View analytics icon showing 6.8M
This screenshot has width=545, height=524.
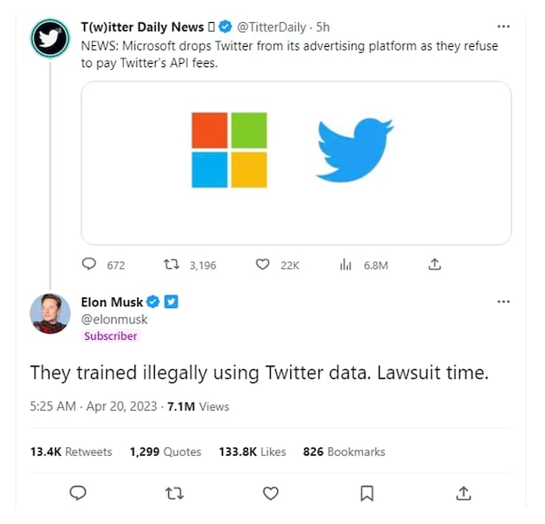[346, 265]
